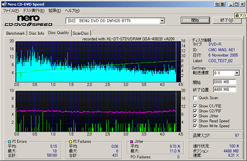Screen dimensions: 247x161
Task: Toggle the Quick Scan checkbox
Action: coord(195,98)
